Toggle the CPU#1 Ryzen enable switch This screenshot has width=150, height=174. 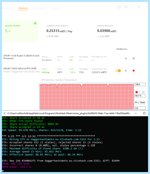coord(119,58)
